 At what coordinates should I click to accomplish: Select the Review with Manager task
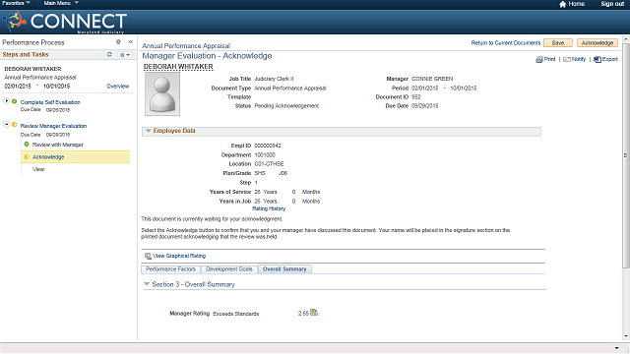point(58,145)
